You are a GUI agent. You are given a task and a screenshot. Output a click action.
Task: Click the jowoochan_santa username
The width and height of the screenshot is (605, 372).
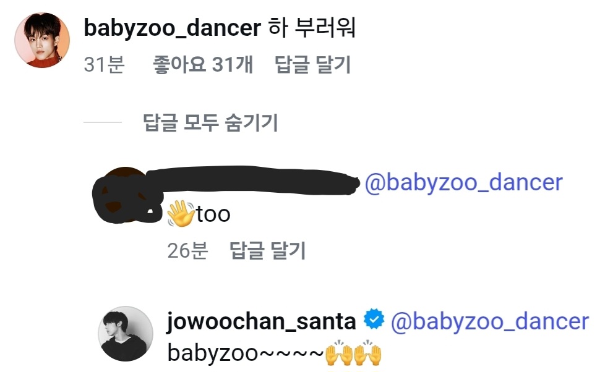(x=262, y=321)
